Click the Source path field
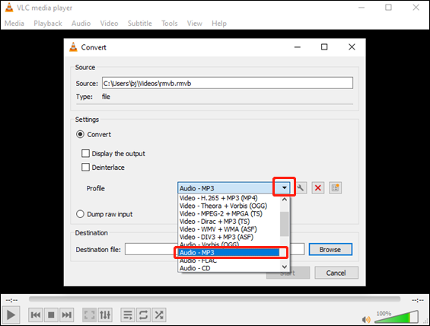This screenshot has height=326, width=430. [x=228, y=83]
